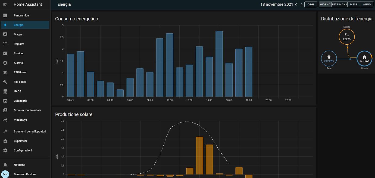Open the Storico chart icon
375x178 pixels.
pos(5,53)
